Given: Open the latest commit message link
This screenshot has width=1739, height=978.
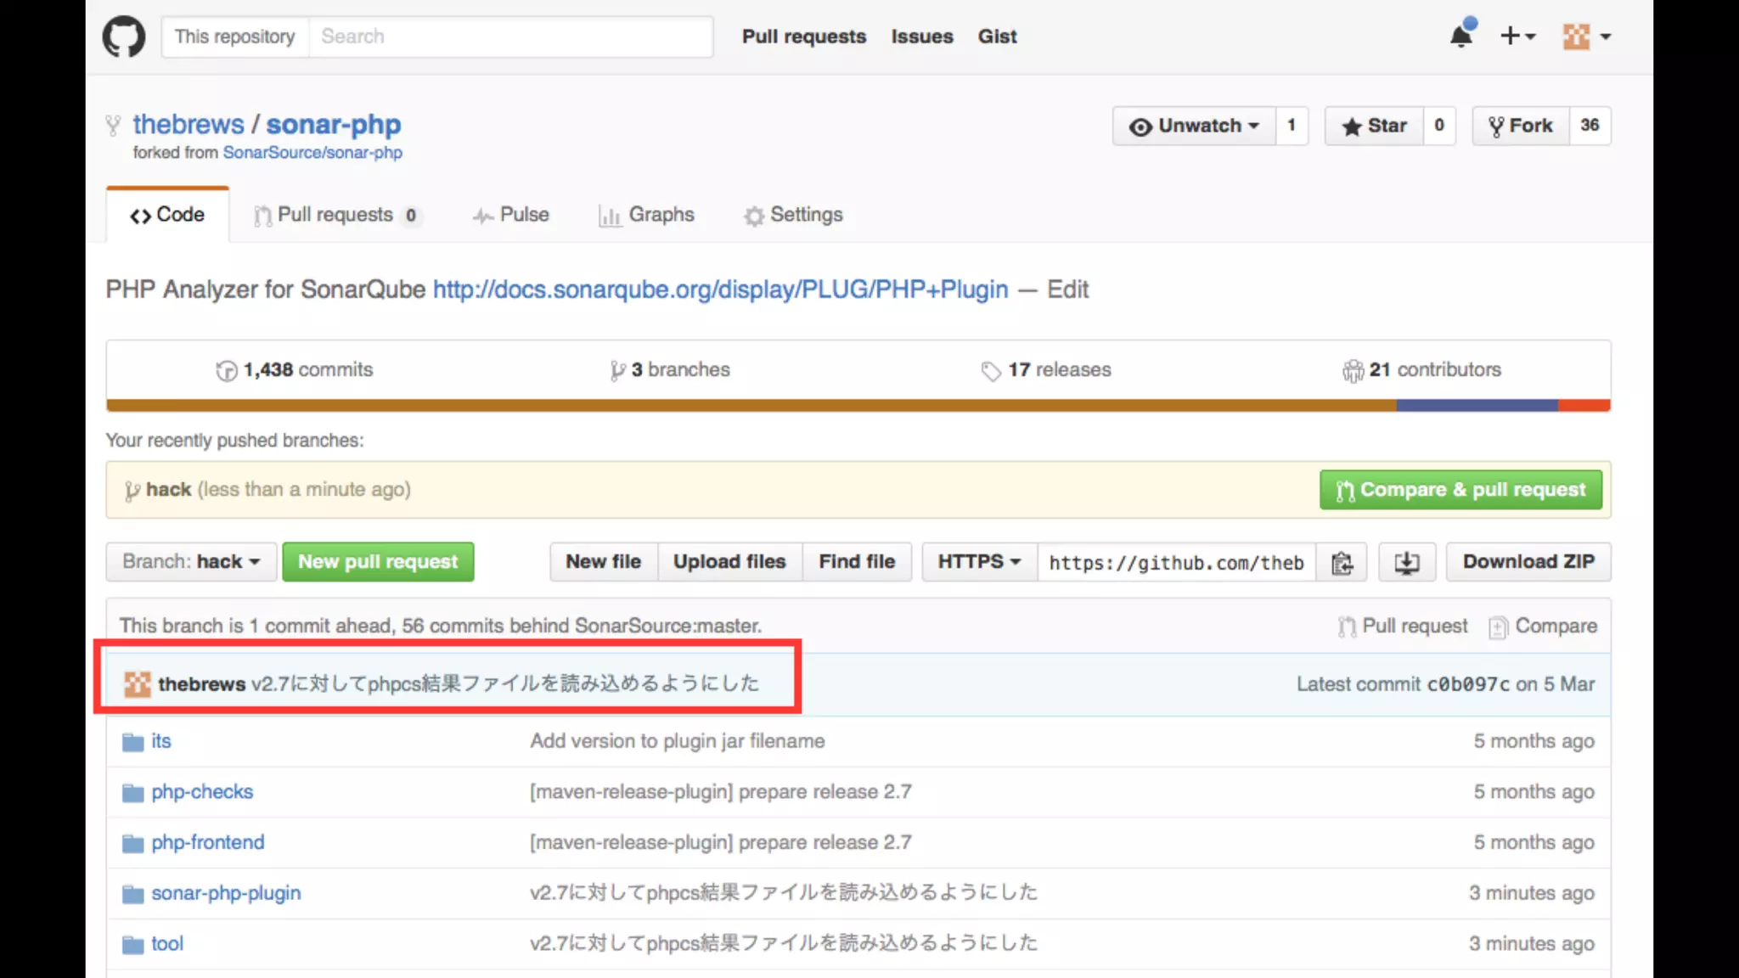Looking at the screenshot, I should [505, 684].
